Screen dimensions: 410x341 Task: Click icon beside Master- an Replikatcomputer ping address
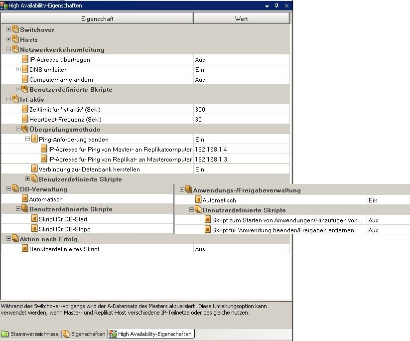(44, 149)
